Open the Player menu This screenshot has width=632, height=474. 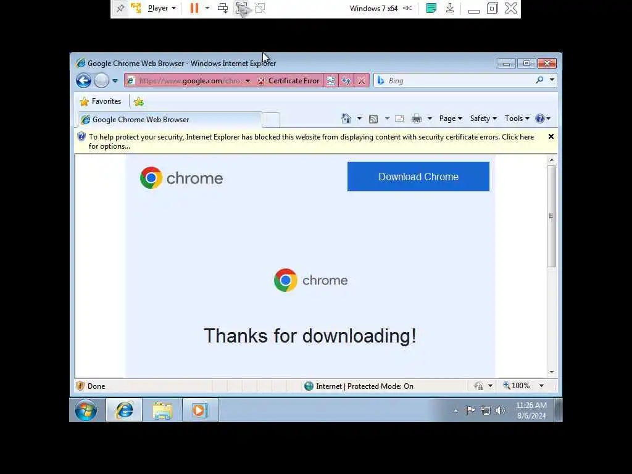click(162, 9)
